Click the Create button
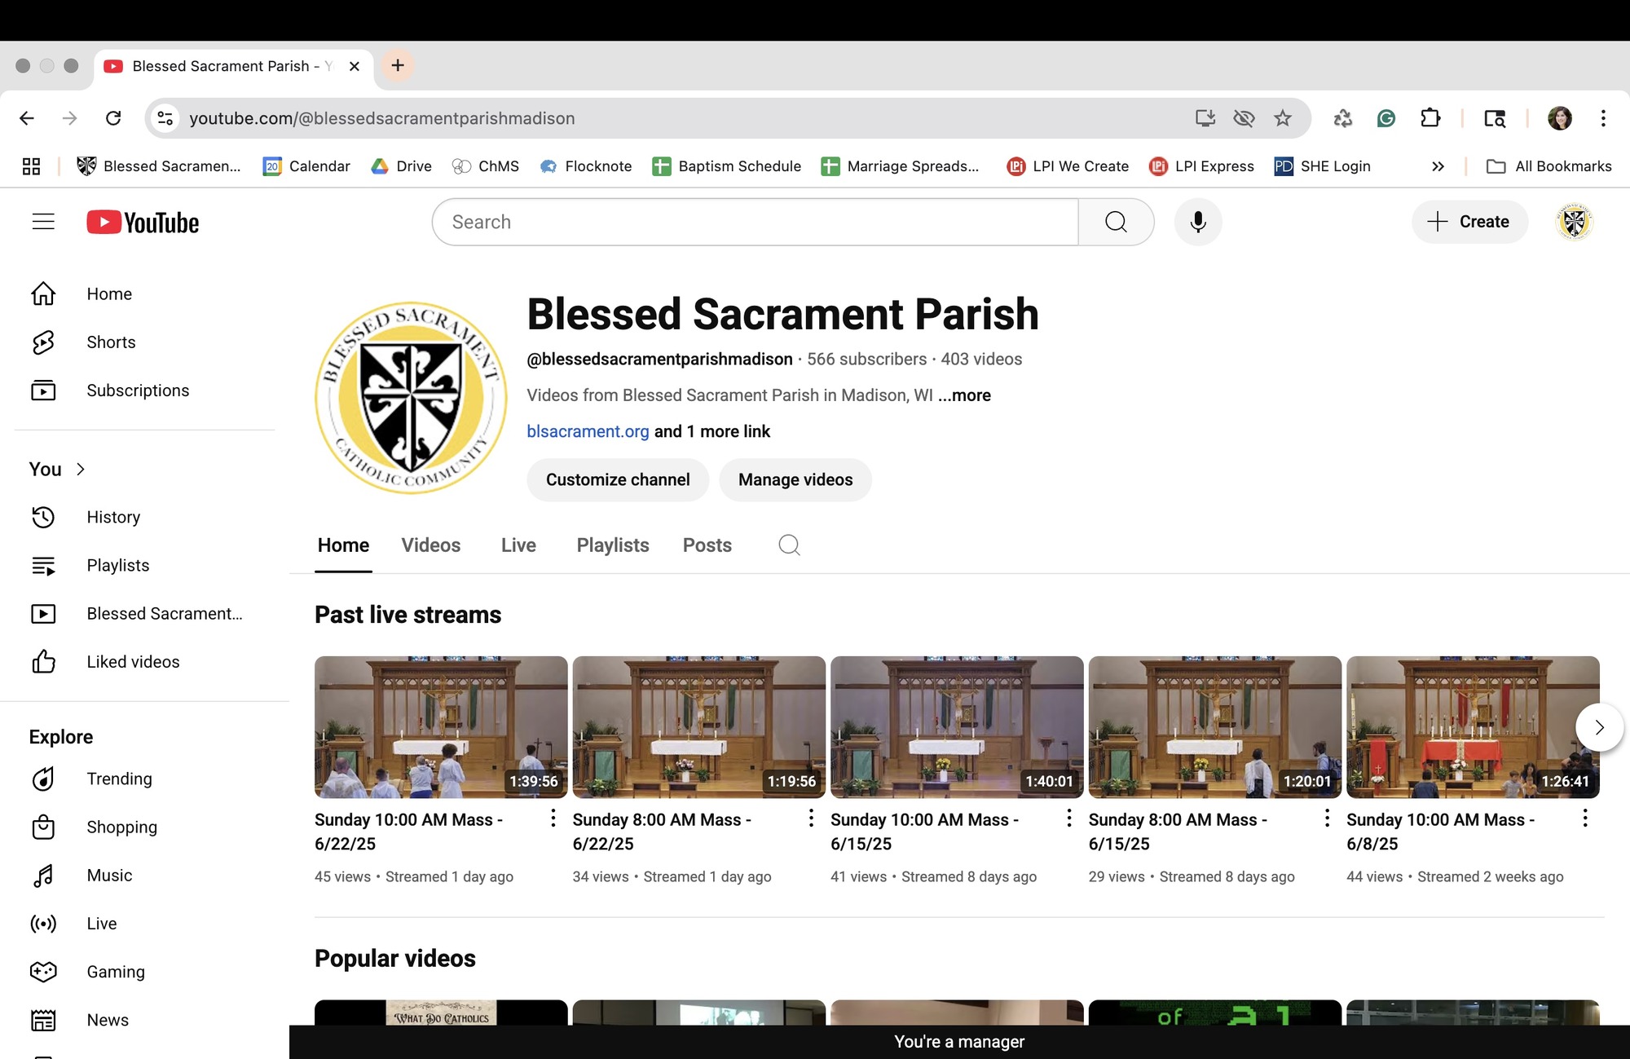The width and height of the screenshot is (1630, 1059). click(1469, 222)
